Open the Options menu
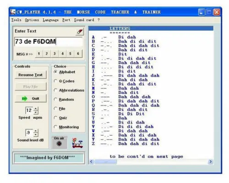 point(32,20)
